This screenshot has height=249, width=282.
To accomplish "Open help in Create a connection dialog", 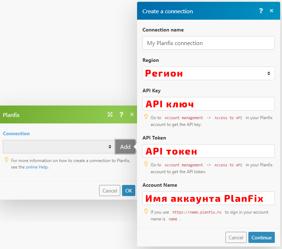I will pyautogui.click(x=261, y=11).
